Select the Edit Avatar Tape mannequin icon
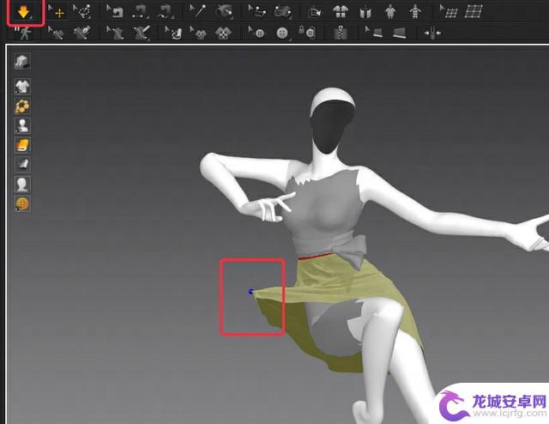549x424 pixels. tap(390, 12)
